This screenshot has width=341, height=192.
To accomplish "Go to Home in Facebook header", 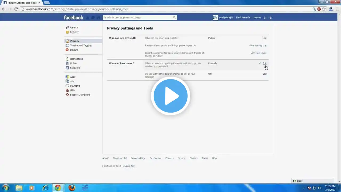I will [x=257, y=18].
